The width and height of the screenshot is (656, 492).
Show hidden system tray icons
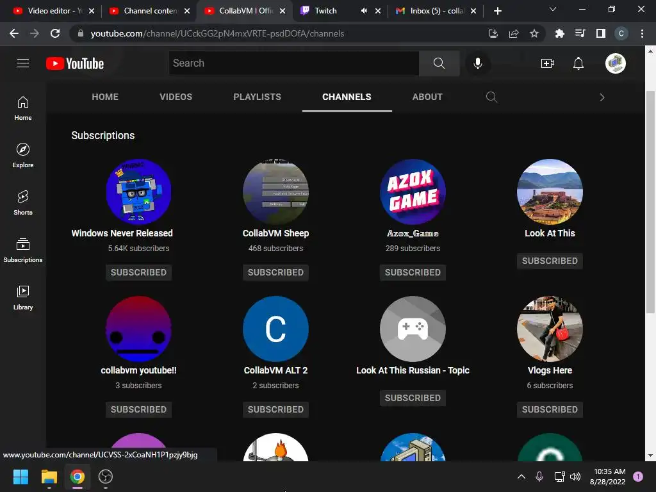tap(521, 477)
